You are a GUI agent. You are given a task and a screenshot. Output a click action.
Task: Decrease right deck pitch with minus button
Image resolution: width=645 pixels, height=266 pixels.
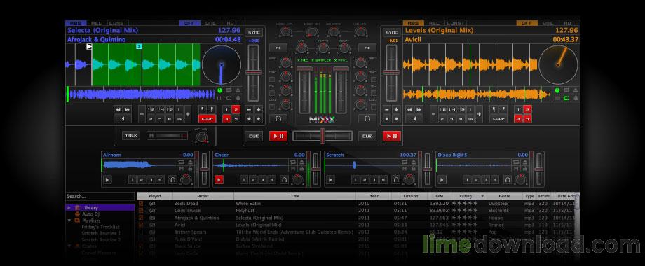(387, 109)
